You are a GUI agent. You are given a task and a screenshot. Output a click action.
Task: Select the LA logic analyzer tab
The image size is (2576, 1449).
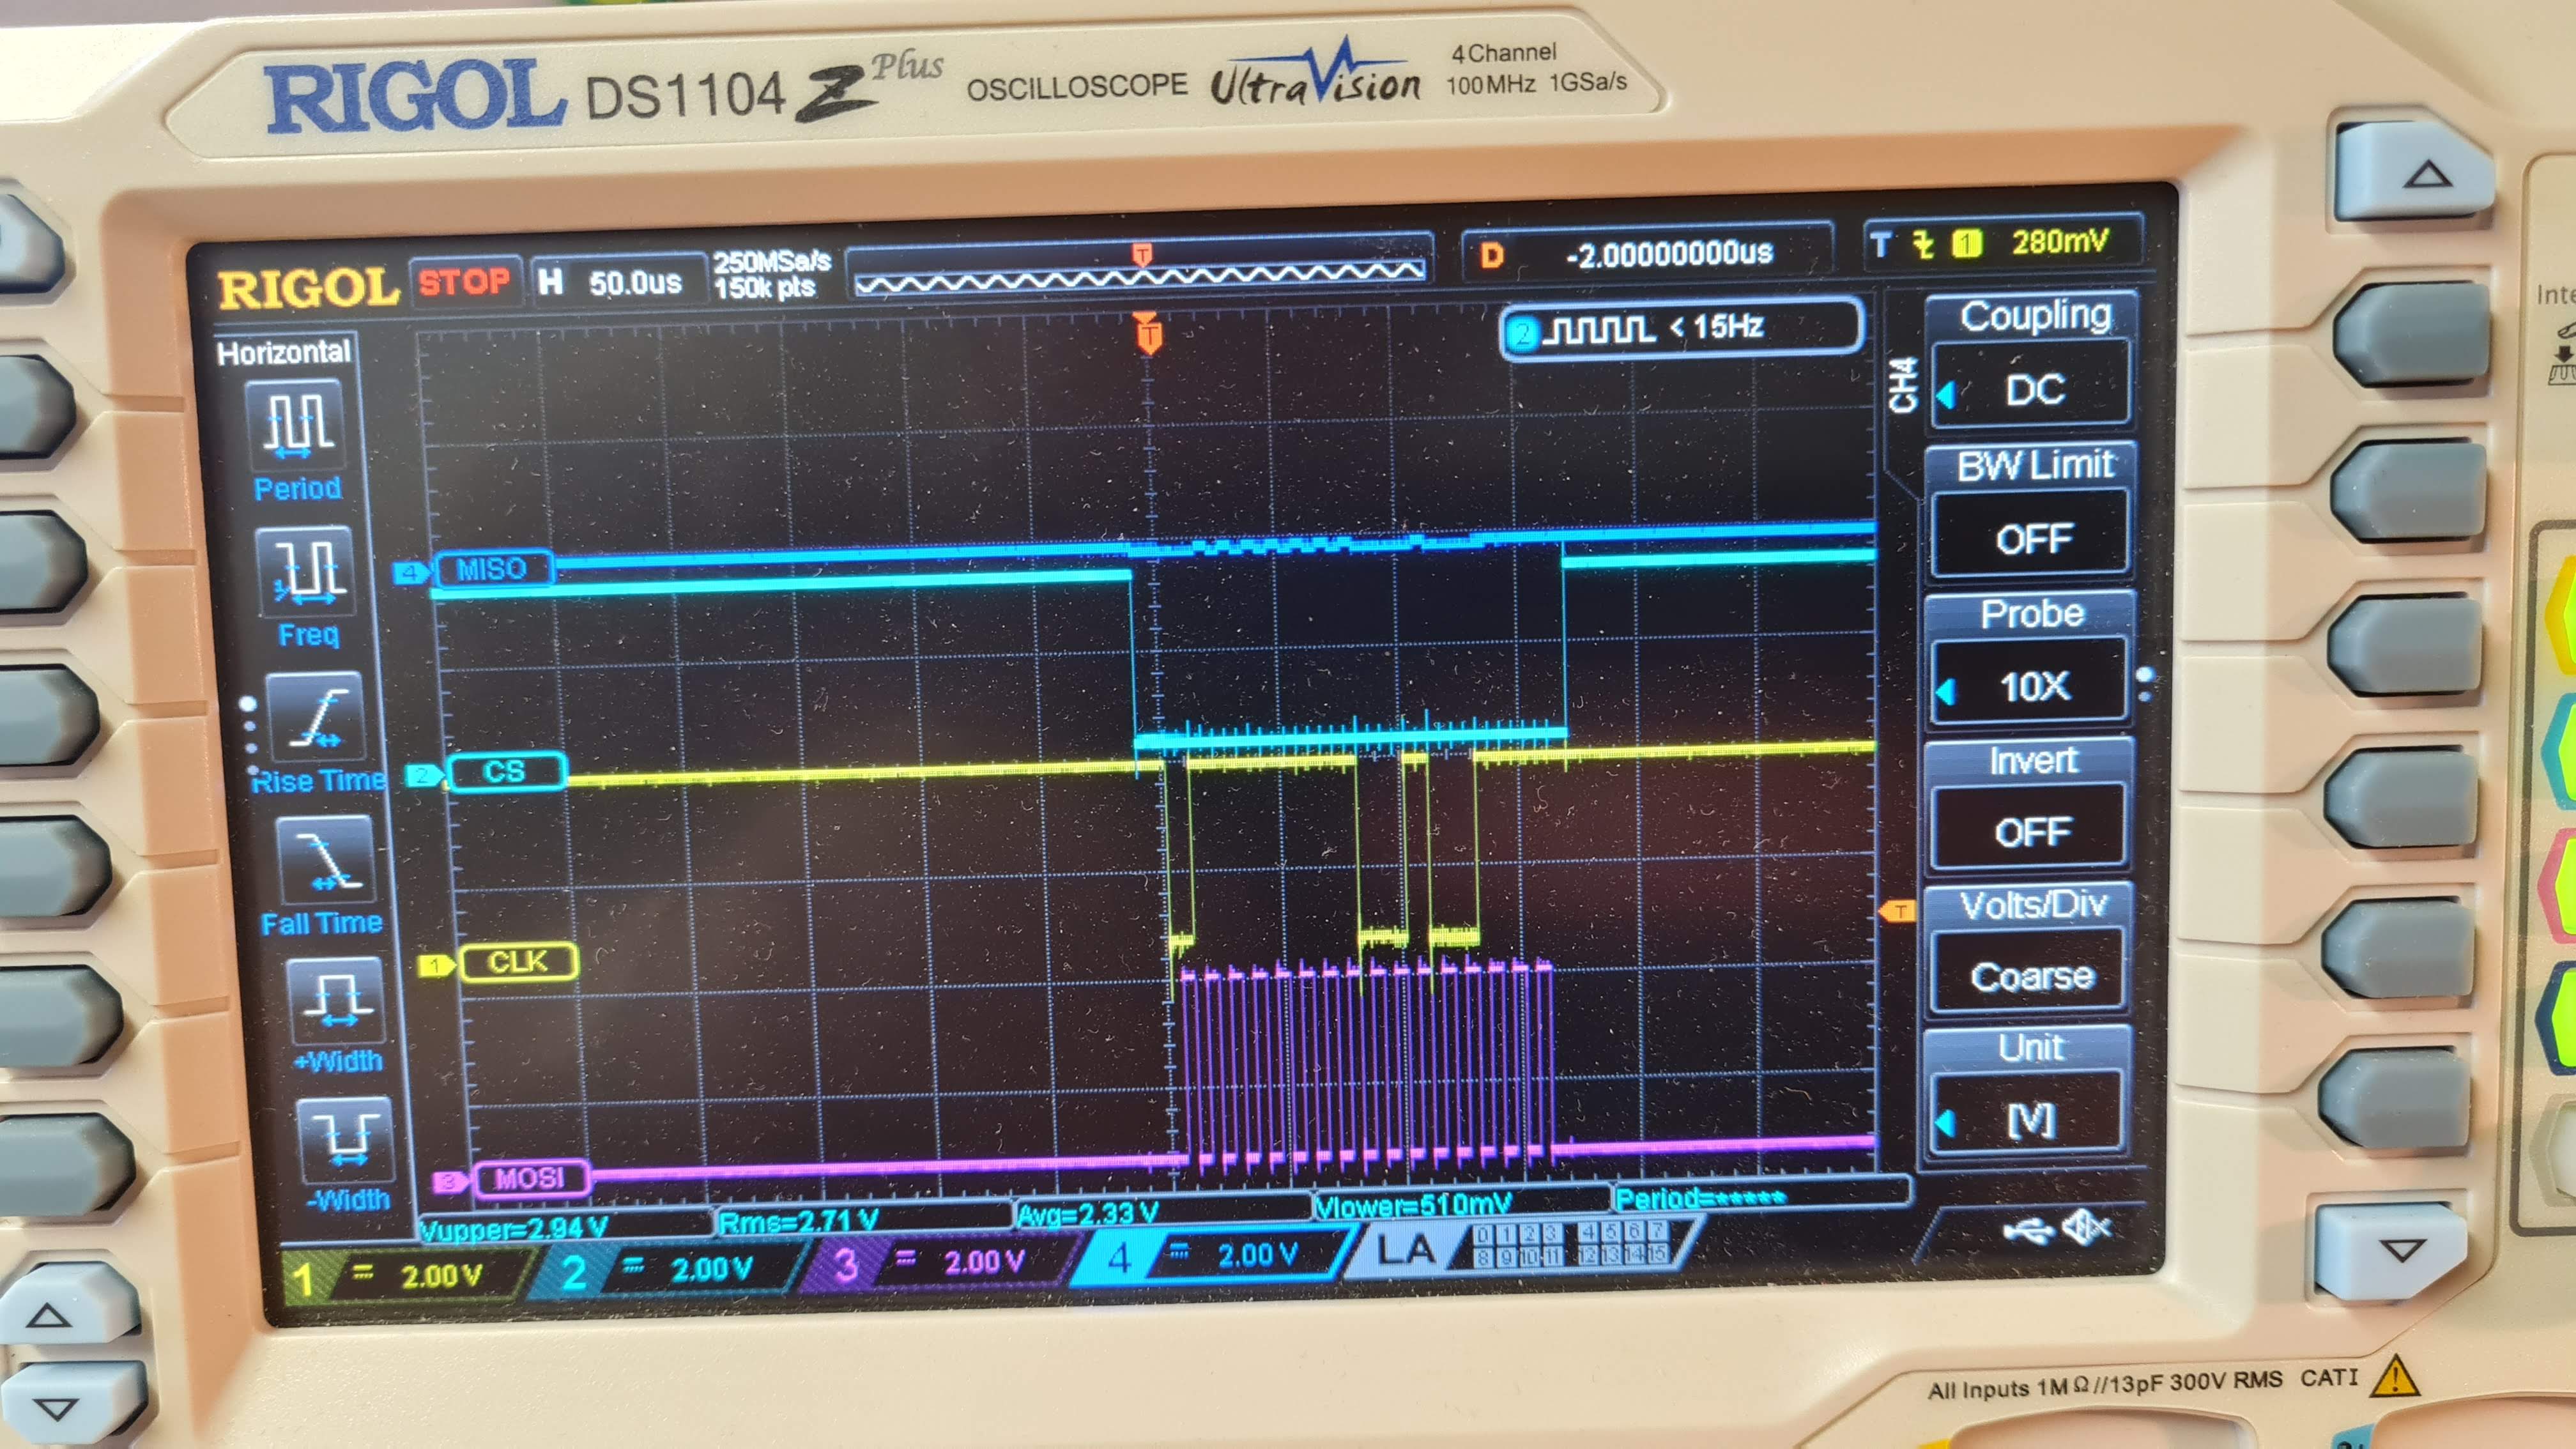pos(1404,1250)
